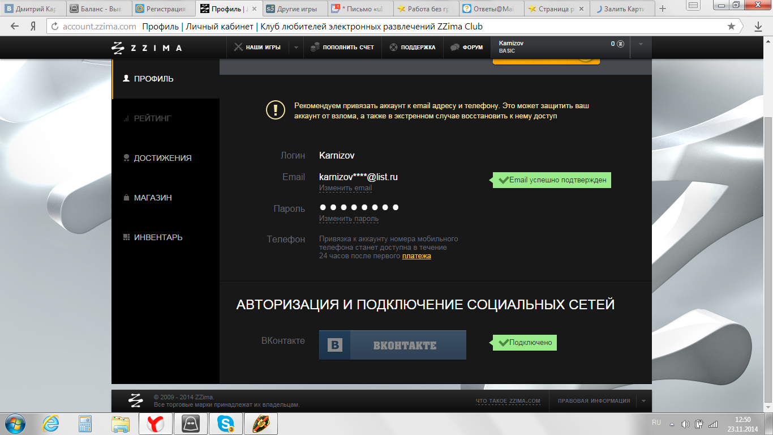The width and height of the screenshot is (773, 435).
Task: Switch to the Другие игры browser tab
Action: [295, 8]
